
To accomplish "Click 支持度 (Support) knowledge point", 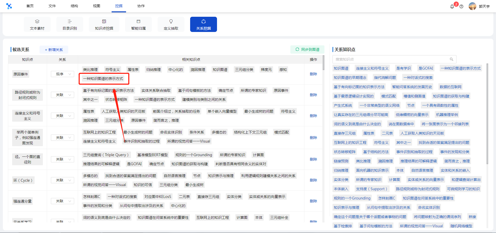I will click(371, 189).
